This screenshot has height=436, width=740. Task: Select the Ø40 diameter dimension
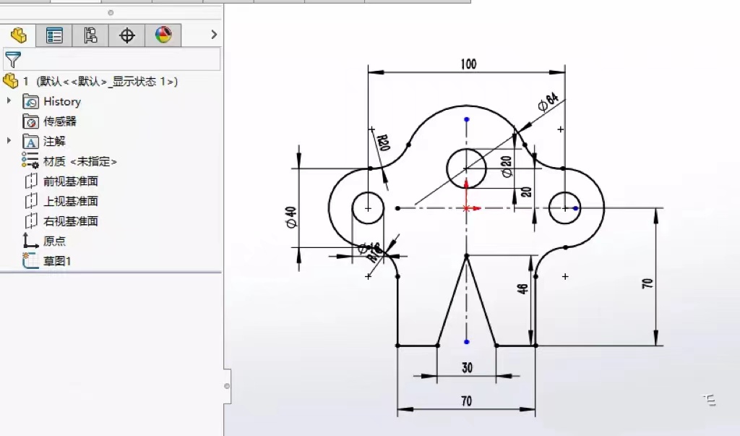(x=292, y=218)
